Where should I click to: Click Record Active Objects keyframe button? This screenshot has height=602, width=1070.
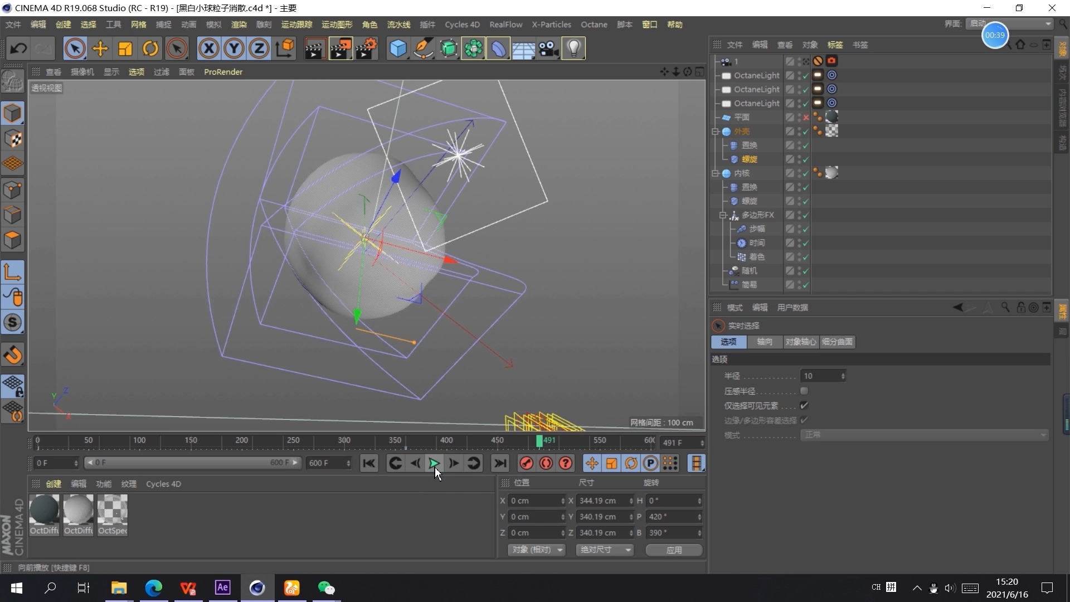pos(526,463)
